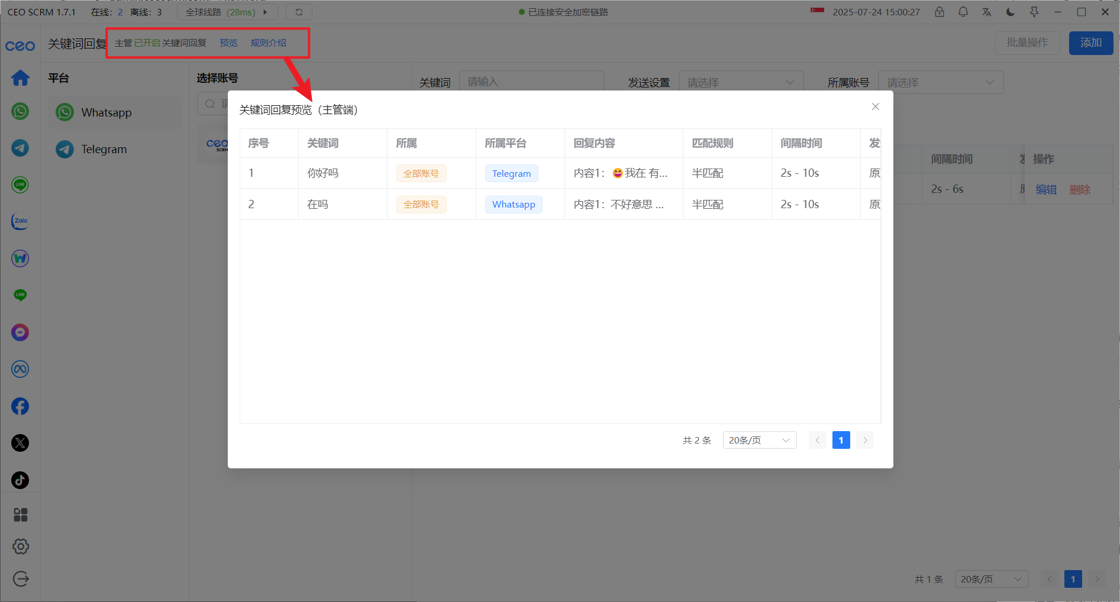
Task: Click the 已连接安全加密链路 status text
Action: [568, 12]
